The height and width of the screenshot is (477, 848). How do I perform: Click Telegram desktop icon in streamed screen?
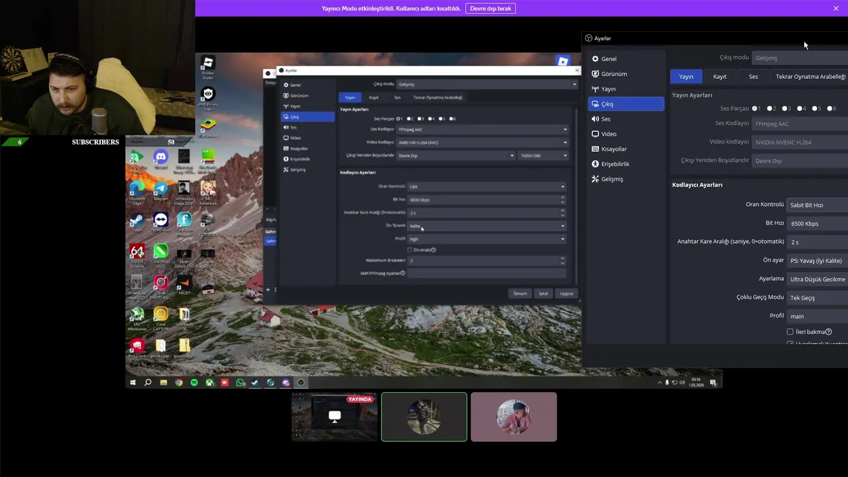[160, 191]
